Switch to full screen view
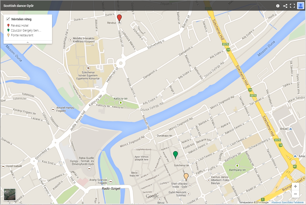306x205 pixels. click(292, 6)
